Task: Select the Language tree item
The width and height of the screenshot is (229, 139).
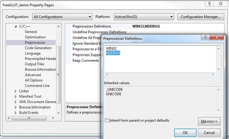Action: pyautogui.click(x=33, y=53)
